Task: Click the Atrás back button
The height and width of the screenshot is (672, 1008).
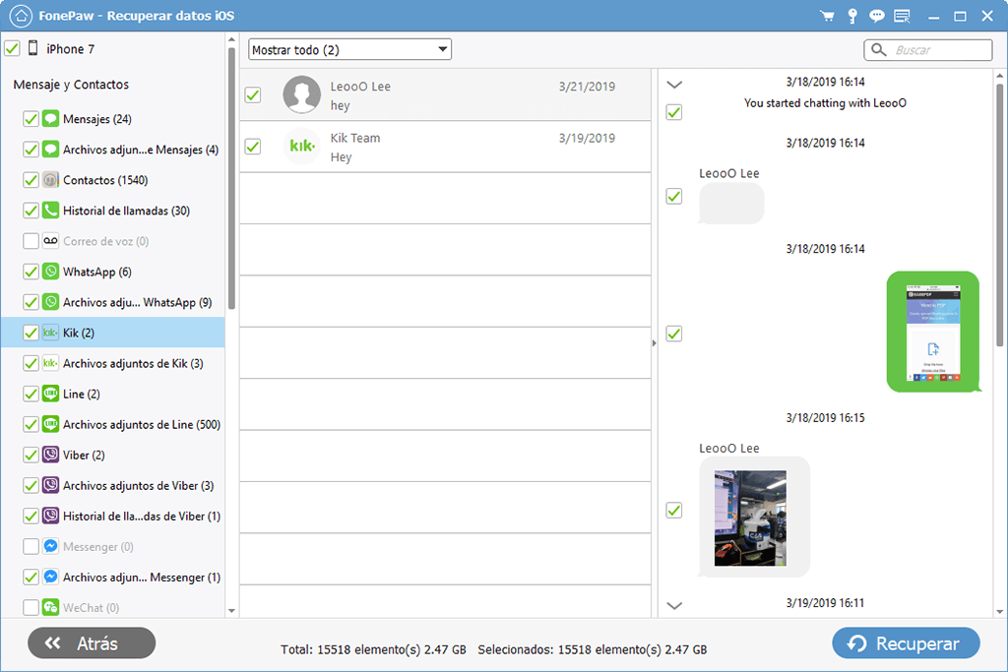Action: click(92, 643)
